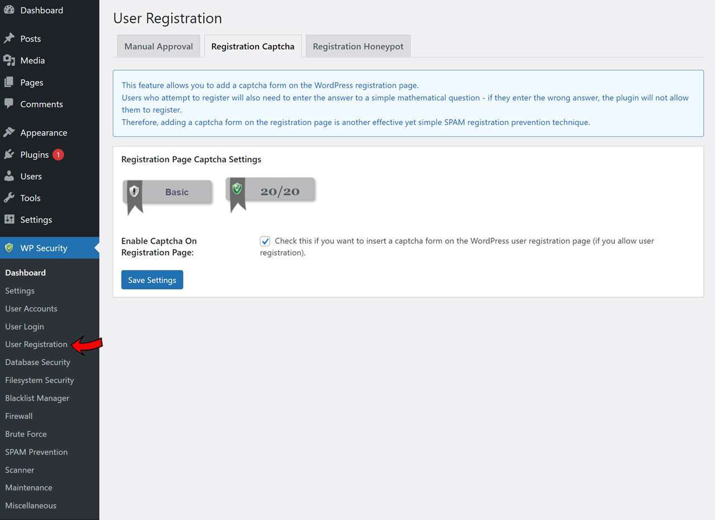Click the Comments speech bubble icon
The image size is (715, 520).
8,104
